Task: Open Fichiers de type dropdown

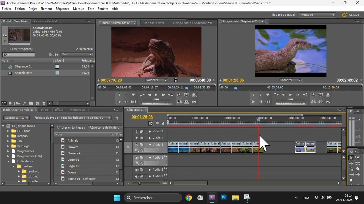Action: 85,118
